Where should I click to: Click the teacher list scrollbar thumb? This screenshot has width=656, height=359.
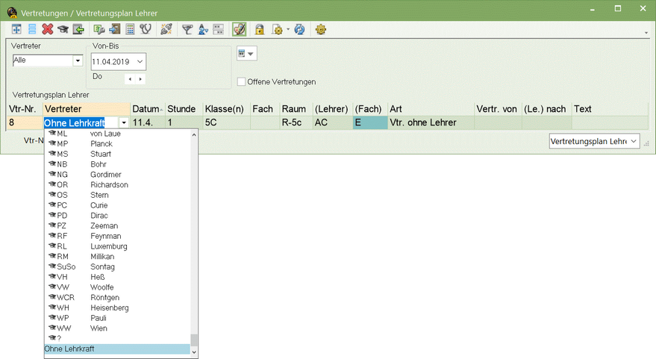coord(194,340)
